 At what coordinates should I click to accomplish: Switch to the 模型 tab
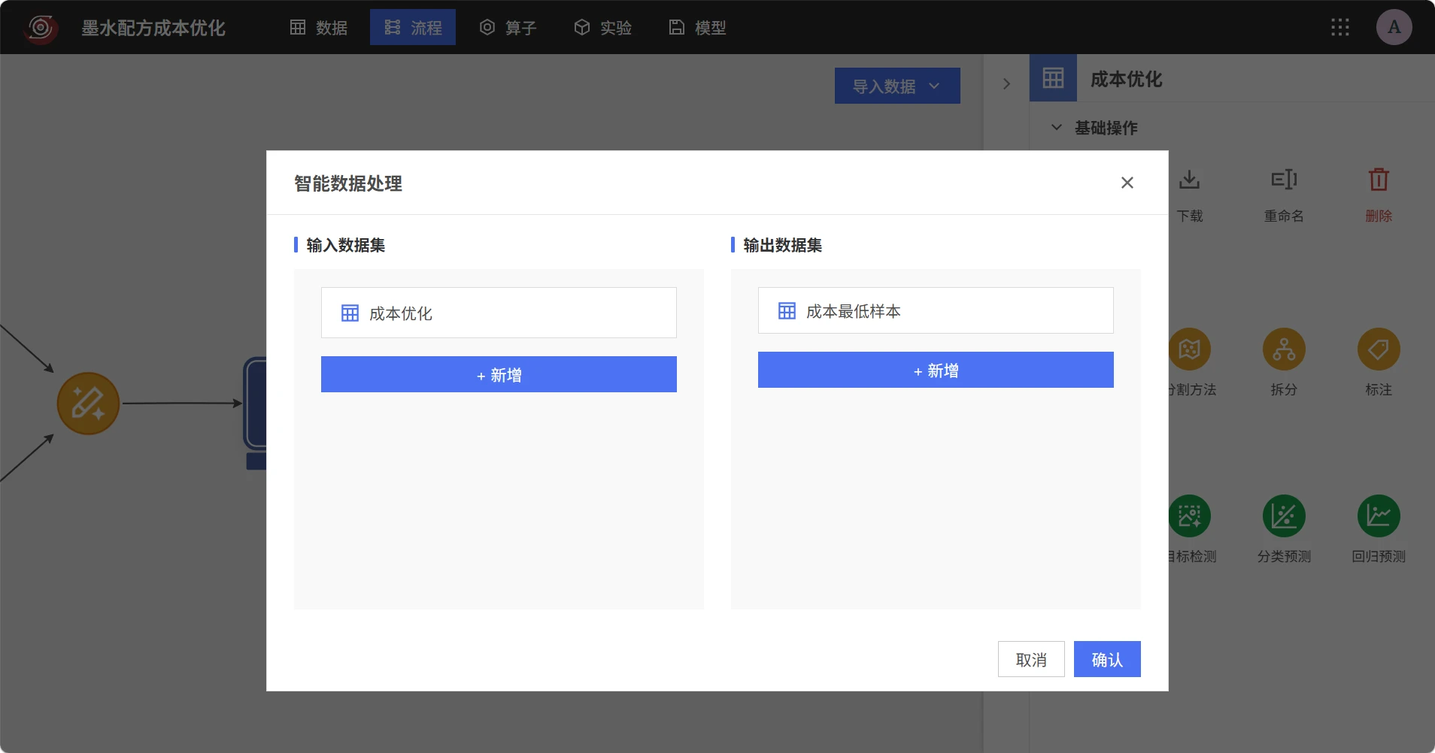pyautogui.click(x=698, y=28)
